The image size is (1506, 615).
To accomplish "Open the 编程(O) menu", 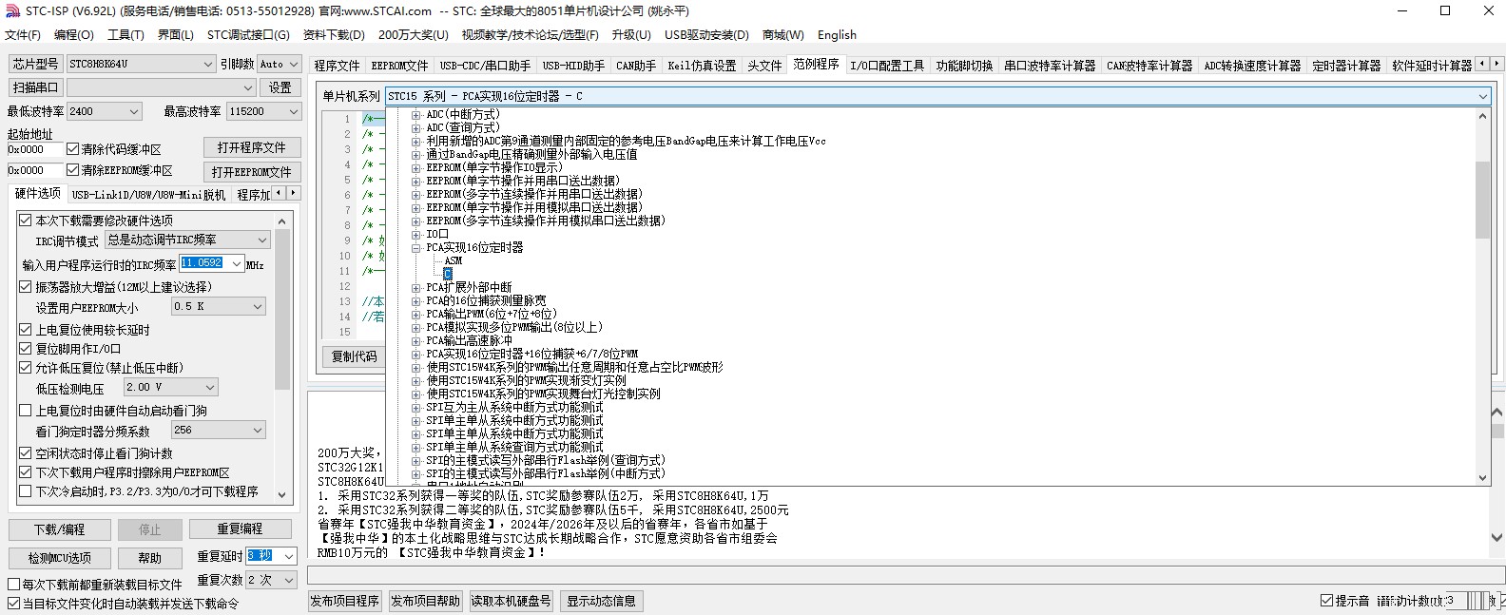I will (x=73, y=35).
